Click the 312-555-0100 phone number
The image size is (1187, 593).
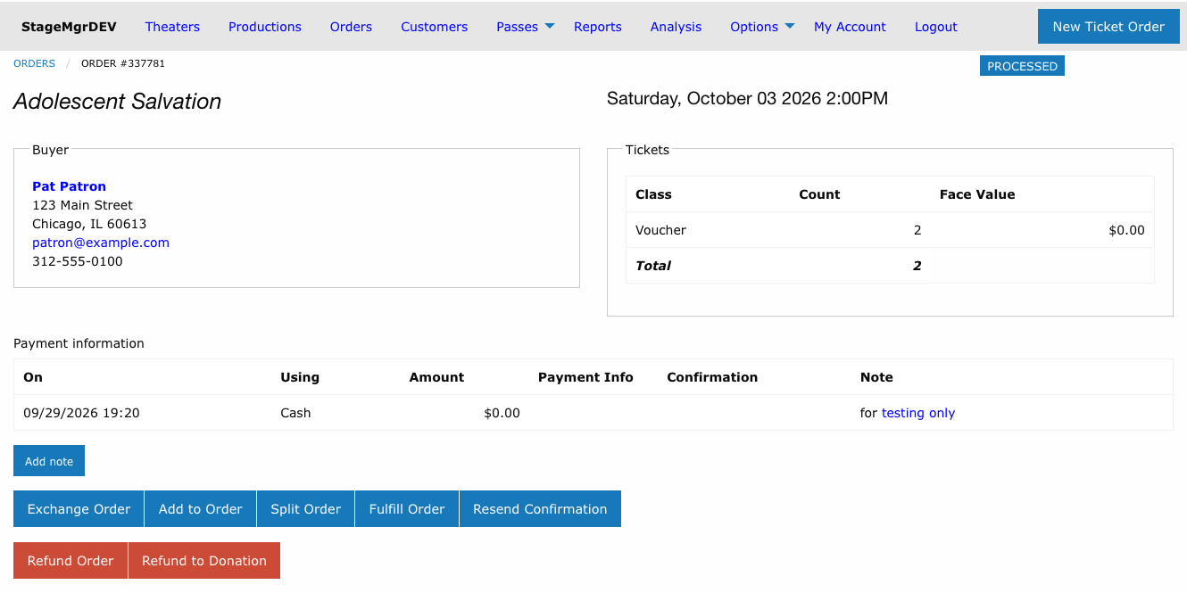tap(78, 261)
